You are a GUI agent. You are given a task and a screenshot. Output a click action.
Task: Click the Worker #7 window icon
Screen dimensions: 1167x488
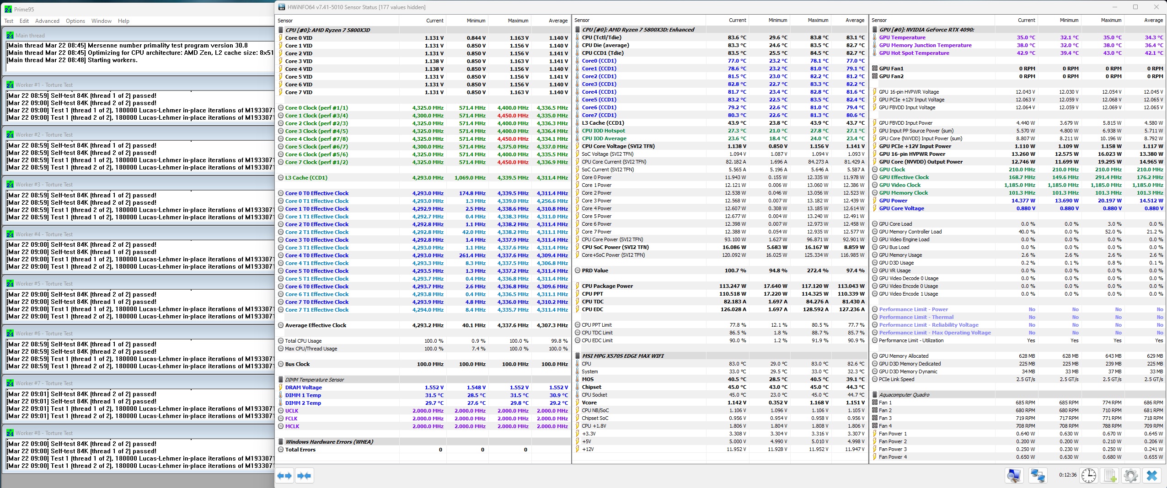click(10, 383)
